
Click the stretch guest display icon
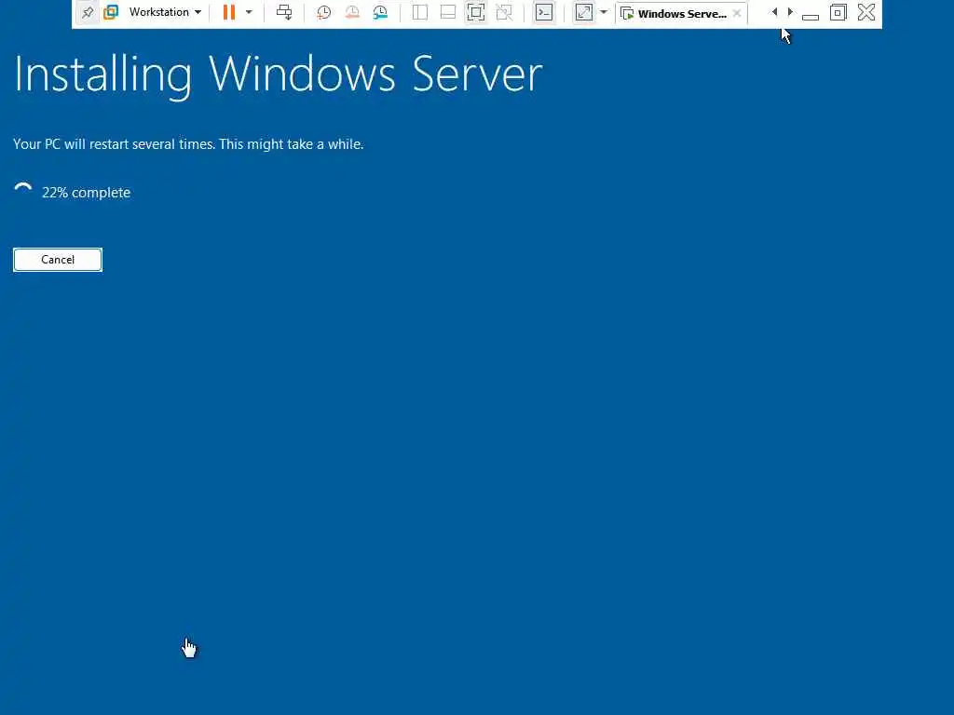583,12
